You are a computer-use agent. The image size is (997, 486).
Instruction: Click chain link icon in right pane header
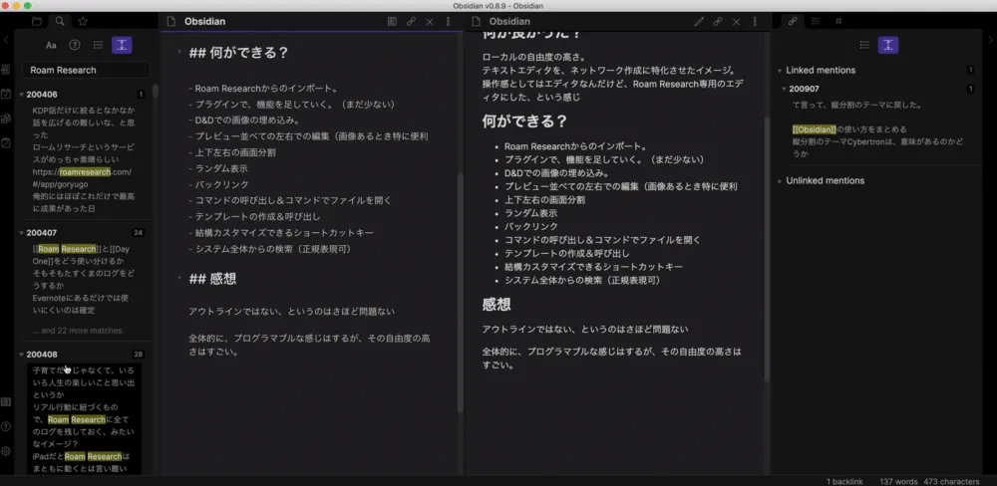[x=717, y=22]
